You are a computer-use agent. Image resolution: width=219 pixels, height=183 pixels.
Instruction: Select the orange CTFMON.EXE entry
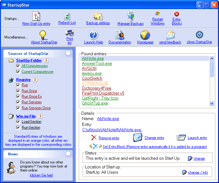point(95,83)
